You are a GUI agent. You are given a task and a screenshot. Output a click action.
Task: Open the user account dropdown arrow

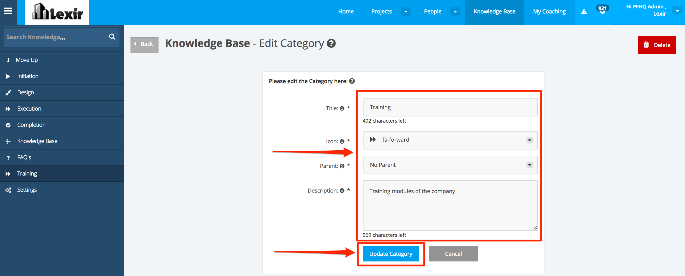point(677,11)
